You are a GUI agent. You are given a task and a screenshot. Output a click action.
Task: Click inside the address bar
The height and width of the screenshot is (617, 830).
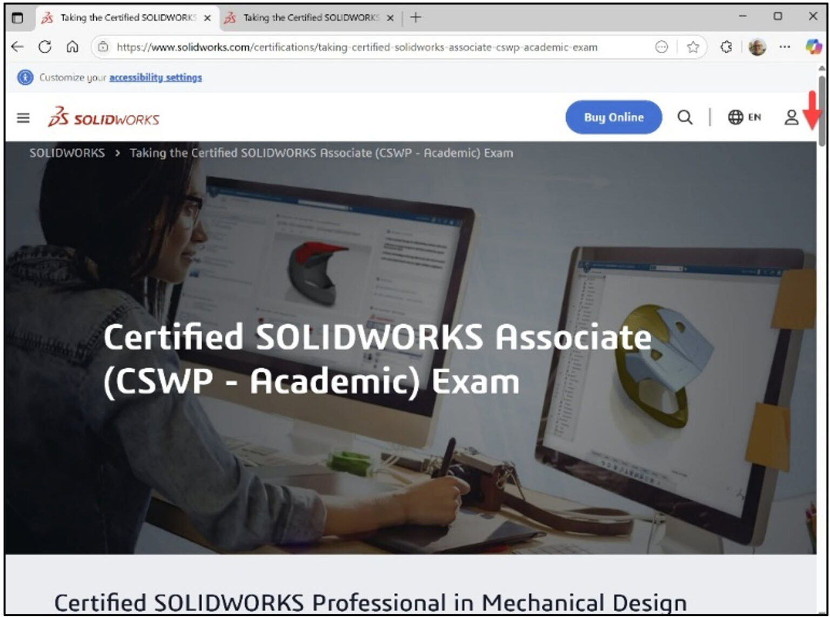357,47
